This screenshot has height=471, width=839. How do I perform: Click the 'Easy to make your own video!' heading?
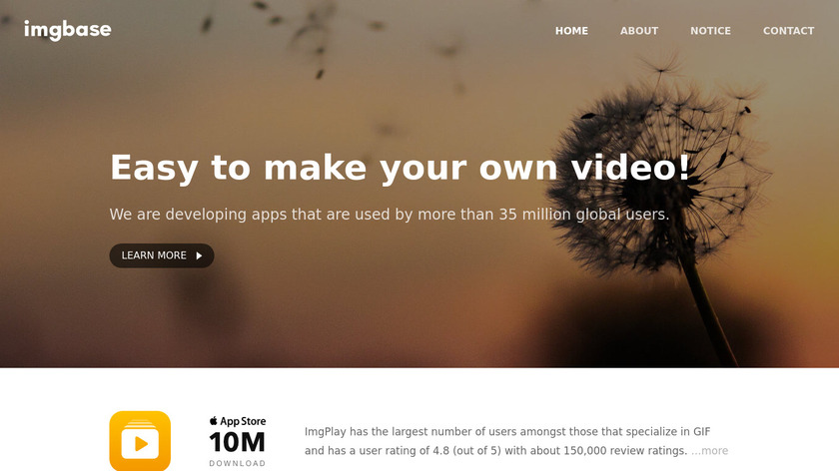click(x=400, y=168)
